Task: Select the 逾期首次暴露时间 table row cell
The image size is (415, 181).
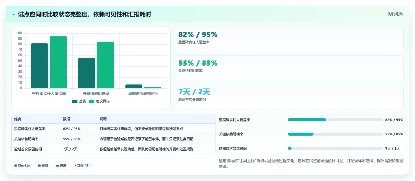Action: point(28,149)
